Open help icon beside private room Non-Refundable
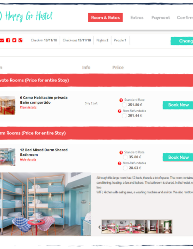193x249 pixels. coord(120,111)
